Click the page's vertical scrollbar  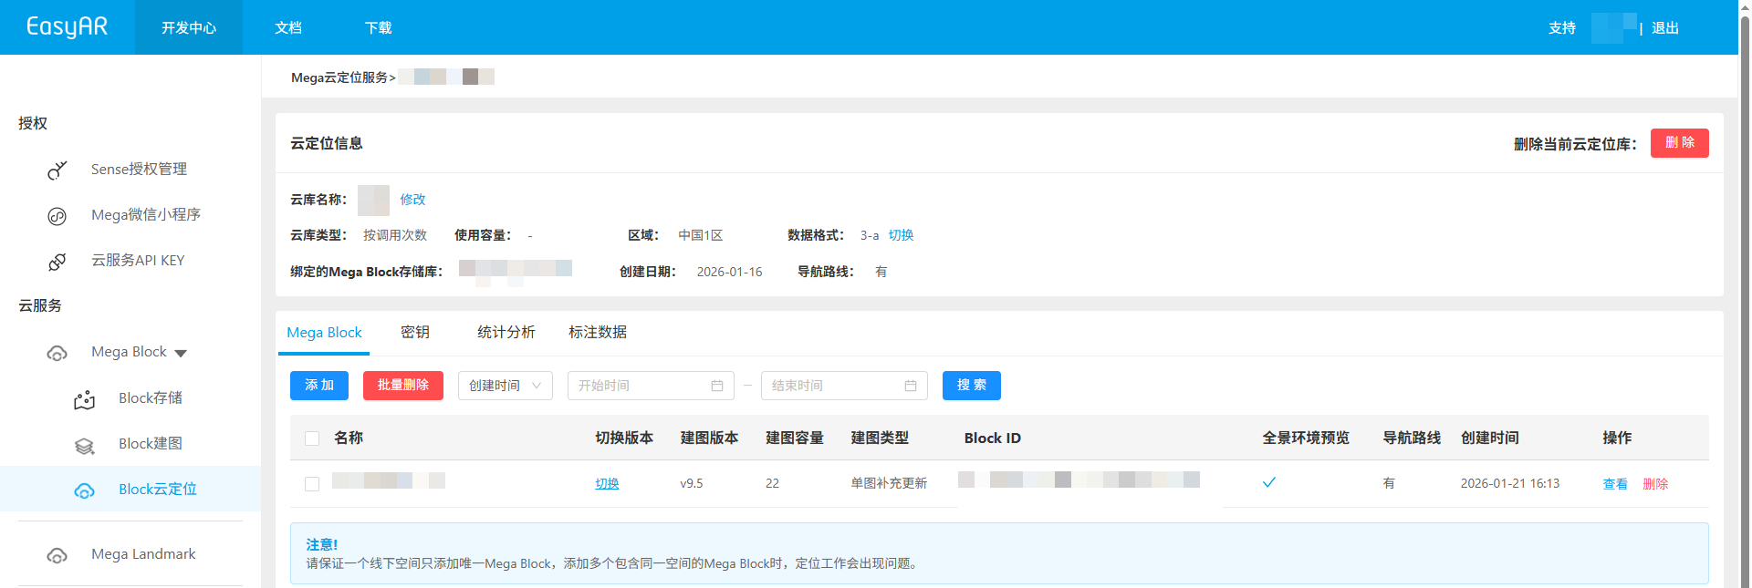[x=1745, y=273]
